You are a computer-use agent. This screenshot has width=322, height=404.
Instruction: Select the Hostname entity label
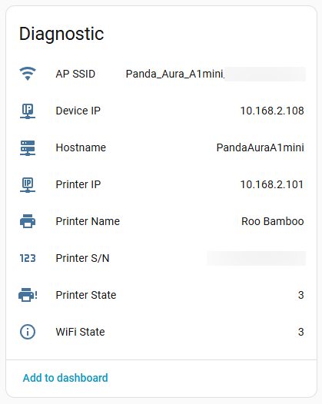(81, 147)
